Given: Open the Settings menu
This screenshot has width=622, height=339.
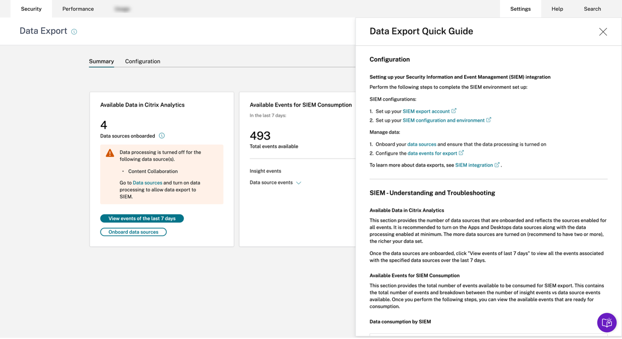Looking at the screenshot, I should click(520, 9).
